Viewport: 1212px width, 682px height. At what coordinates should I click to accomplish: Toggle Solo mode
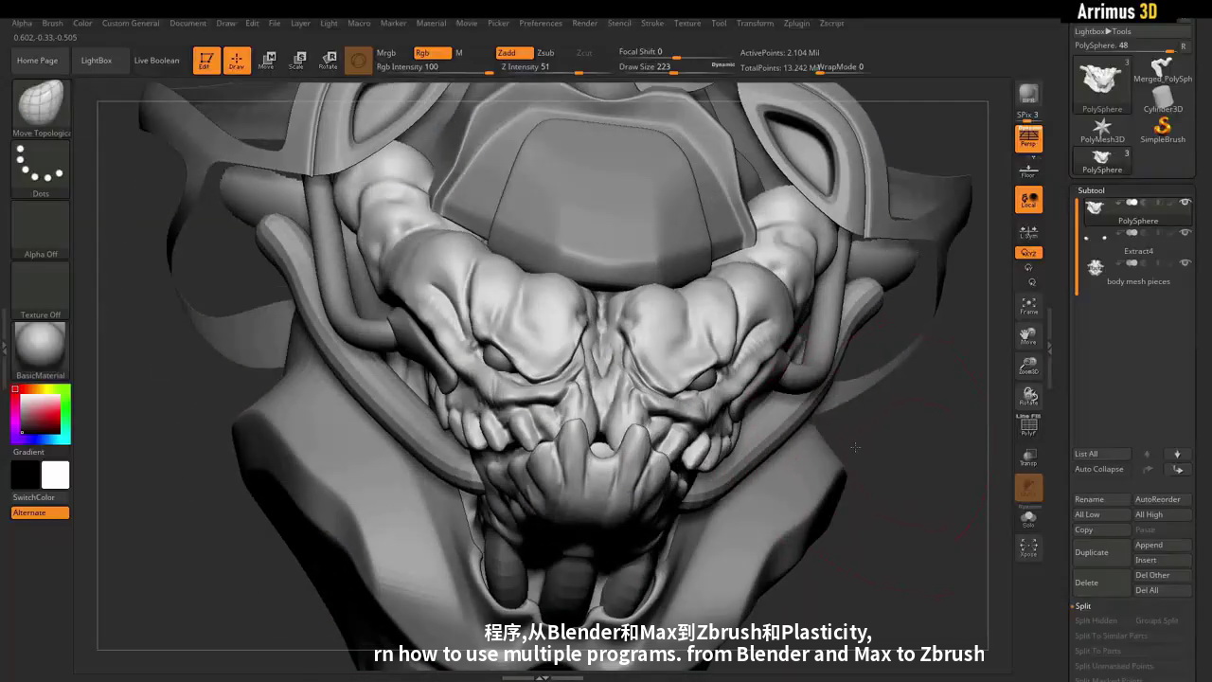tap(1028, 519)
